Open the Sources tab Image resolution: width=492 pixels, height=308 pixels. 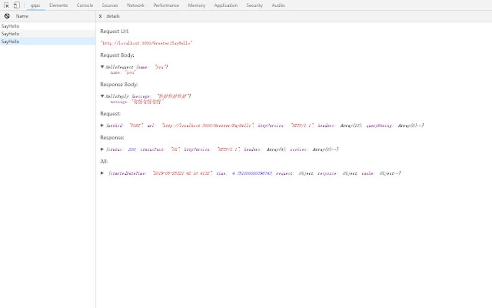(109, 5)
